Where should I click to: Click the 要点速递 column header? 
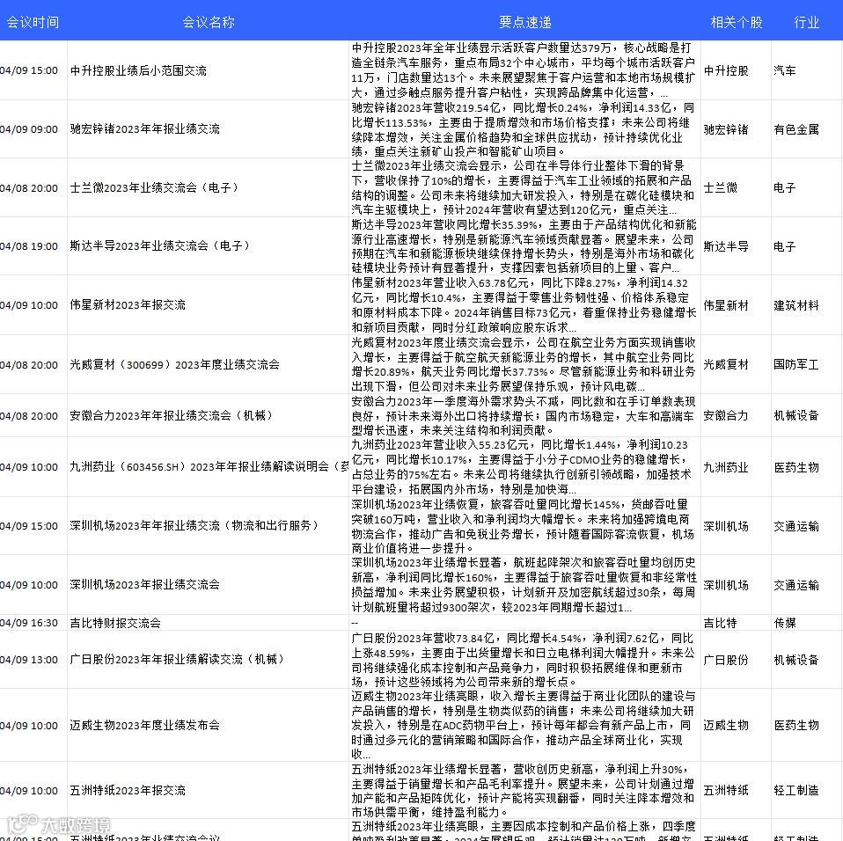tap(524, 22)
